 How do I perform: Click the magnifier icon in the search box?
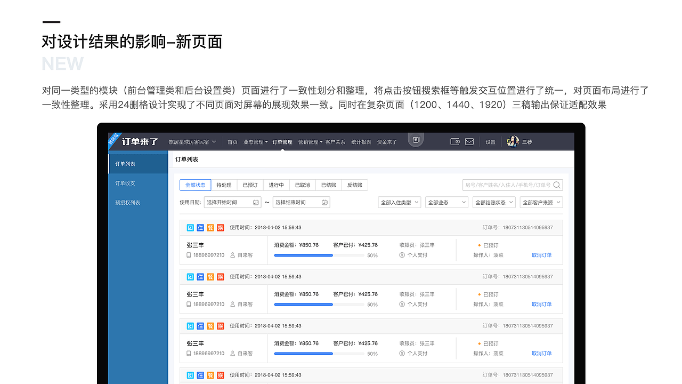(557, 185)
